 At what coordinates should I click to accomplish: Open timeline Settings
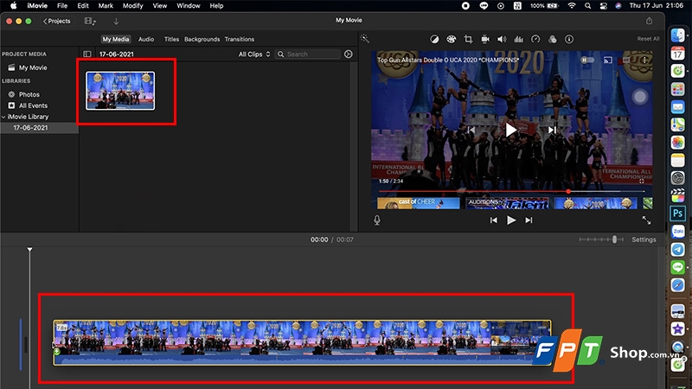644,239
